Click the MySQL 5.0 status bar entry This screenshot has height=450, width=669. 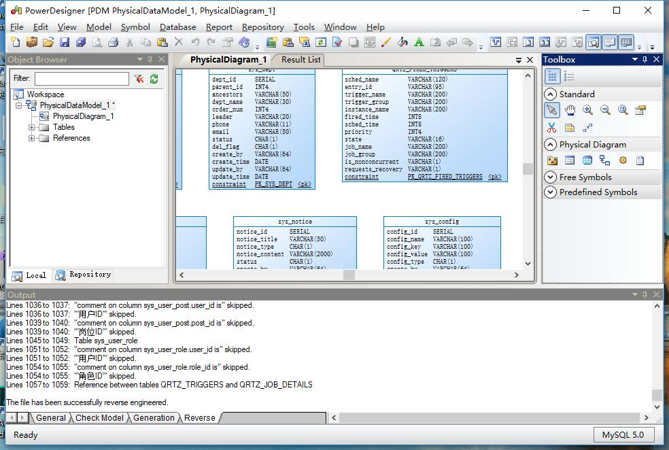623,434
